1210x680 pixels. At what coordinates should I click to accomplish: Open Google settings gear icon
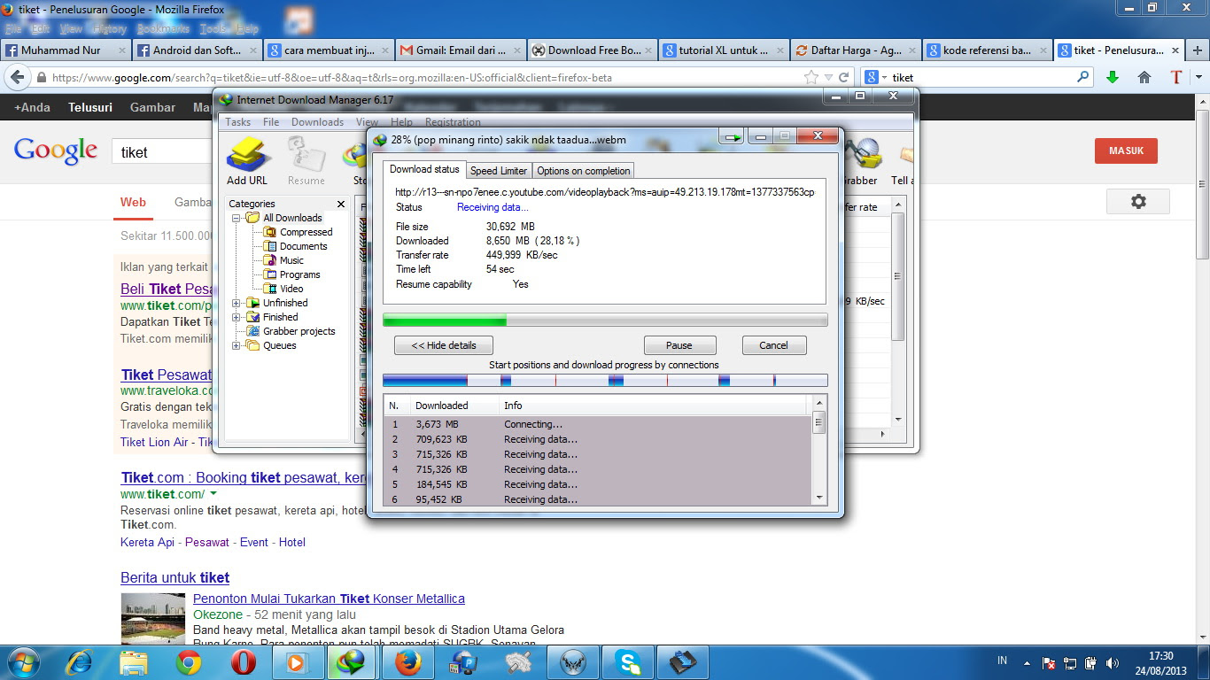(1138, 202)
